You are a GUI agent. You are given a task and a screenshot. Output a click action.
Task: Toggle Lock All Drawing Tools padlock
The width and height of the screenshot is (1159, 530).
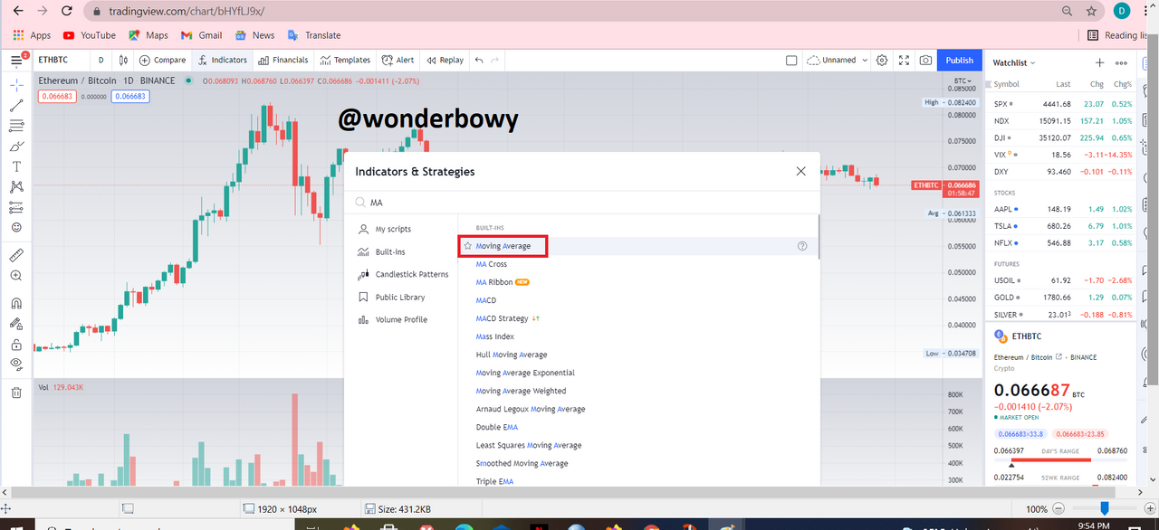(x=16, y=345)
